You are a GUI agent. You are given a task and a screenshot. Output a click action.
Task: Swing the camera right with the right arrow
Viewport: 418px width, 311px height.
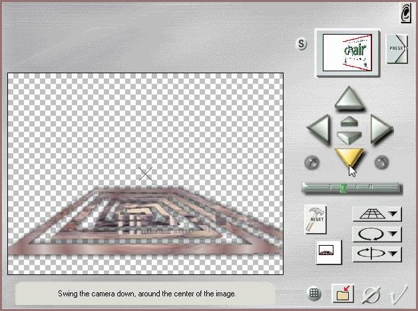tap(380, 129)
